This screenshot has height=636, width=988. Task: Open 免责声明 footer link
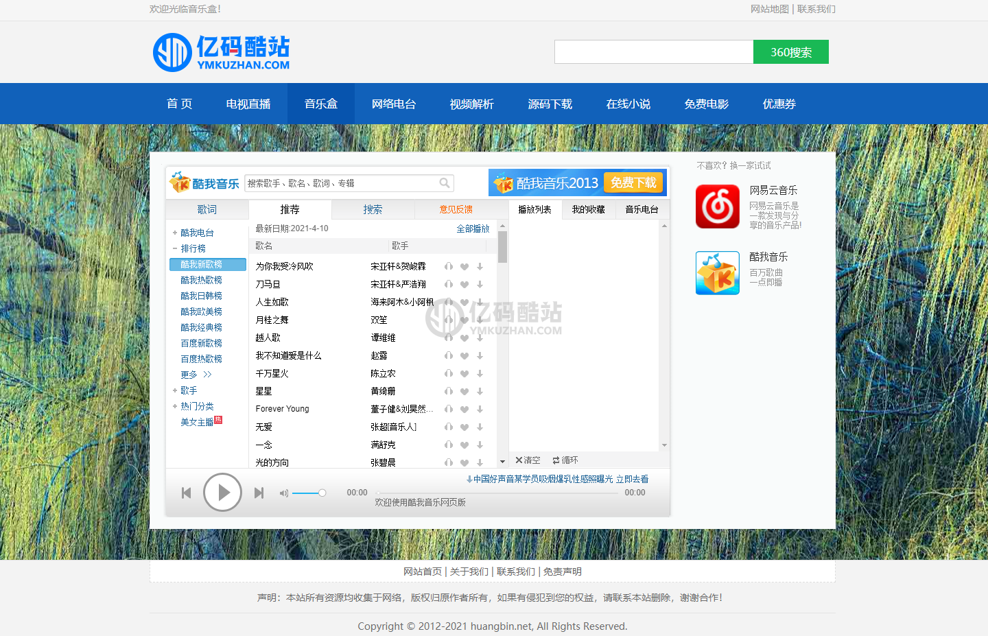coord(563,572)
